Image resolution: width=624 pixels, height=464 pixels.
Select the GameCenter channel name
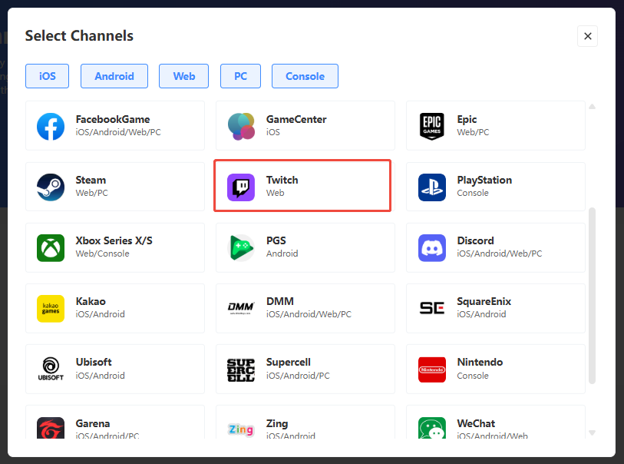[x=296, y=120]
